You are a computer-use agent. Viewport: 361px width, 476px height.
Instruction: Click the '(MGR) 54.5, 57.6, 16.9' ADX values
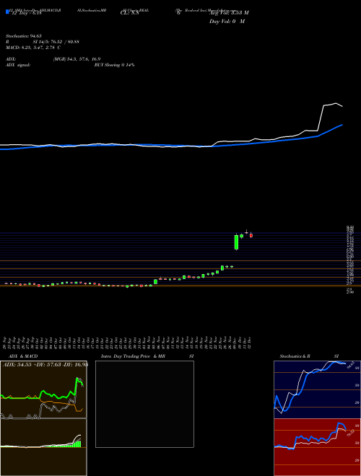77,59
